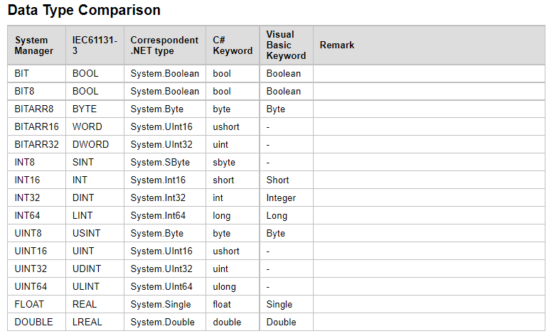
Task: Select the 'UINT32' cell
Action: [36, 269]
